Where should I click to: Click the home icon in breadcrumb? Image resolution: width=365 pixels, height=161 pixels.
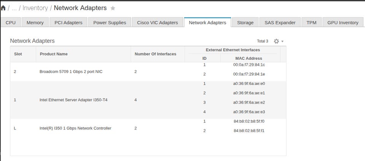[x=3, y=8]
